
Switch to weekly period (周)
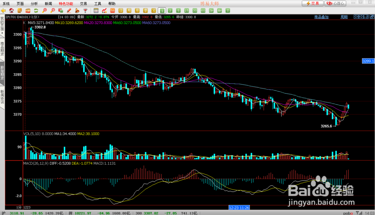[x=129, y=11]
